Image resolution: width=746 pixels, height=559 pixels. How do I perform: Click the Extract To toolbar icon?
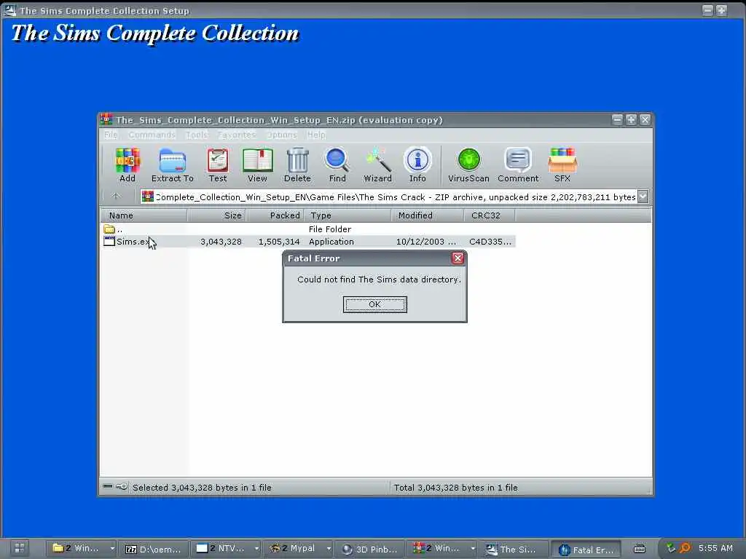tap(172, 164)
